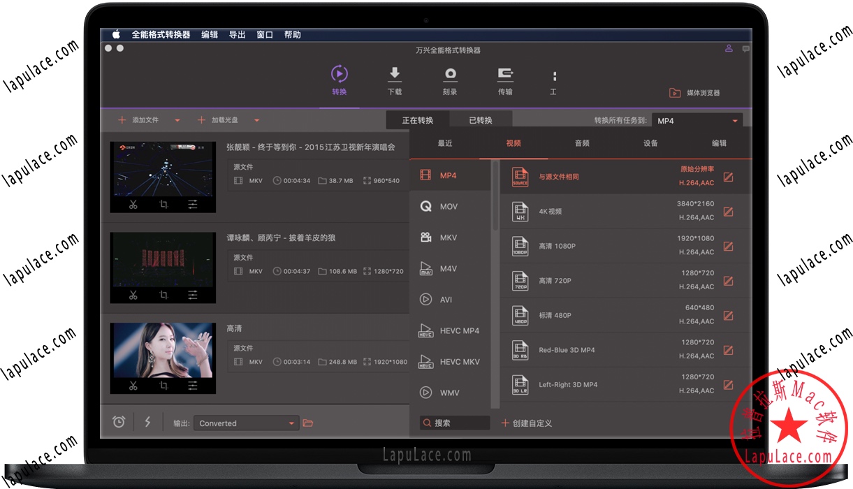This screenshot has width=853, height=489.
Task: Open the Converted output folder dropdown
Action: click(x=291, y=423)
